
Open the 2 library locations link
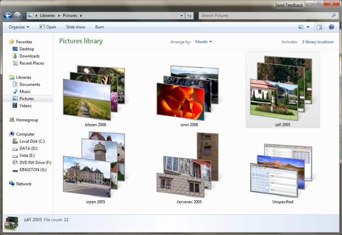coord(318,42)
